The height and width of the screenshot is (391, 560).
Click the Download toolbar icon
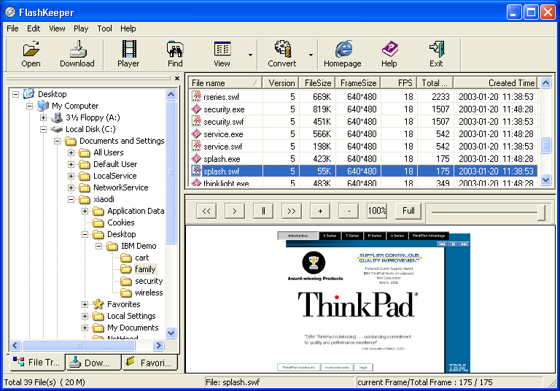click(78, 49)
